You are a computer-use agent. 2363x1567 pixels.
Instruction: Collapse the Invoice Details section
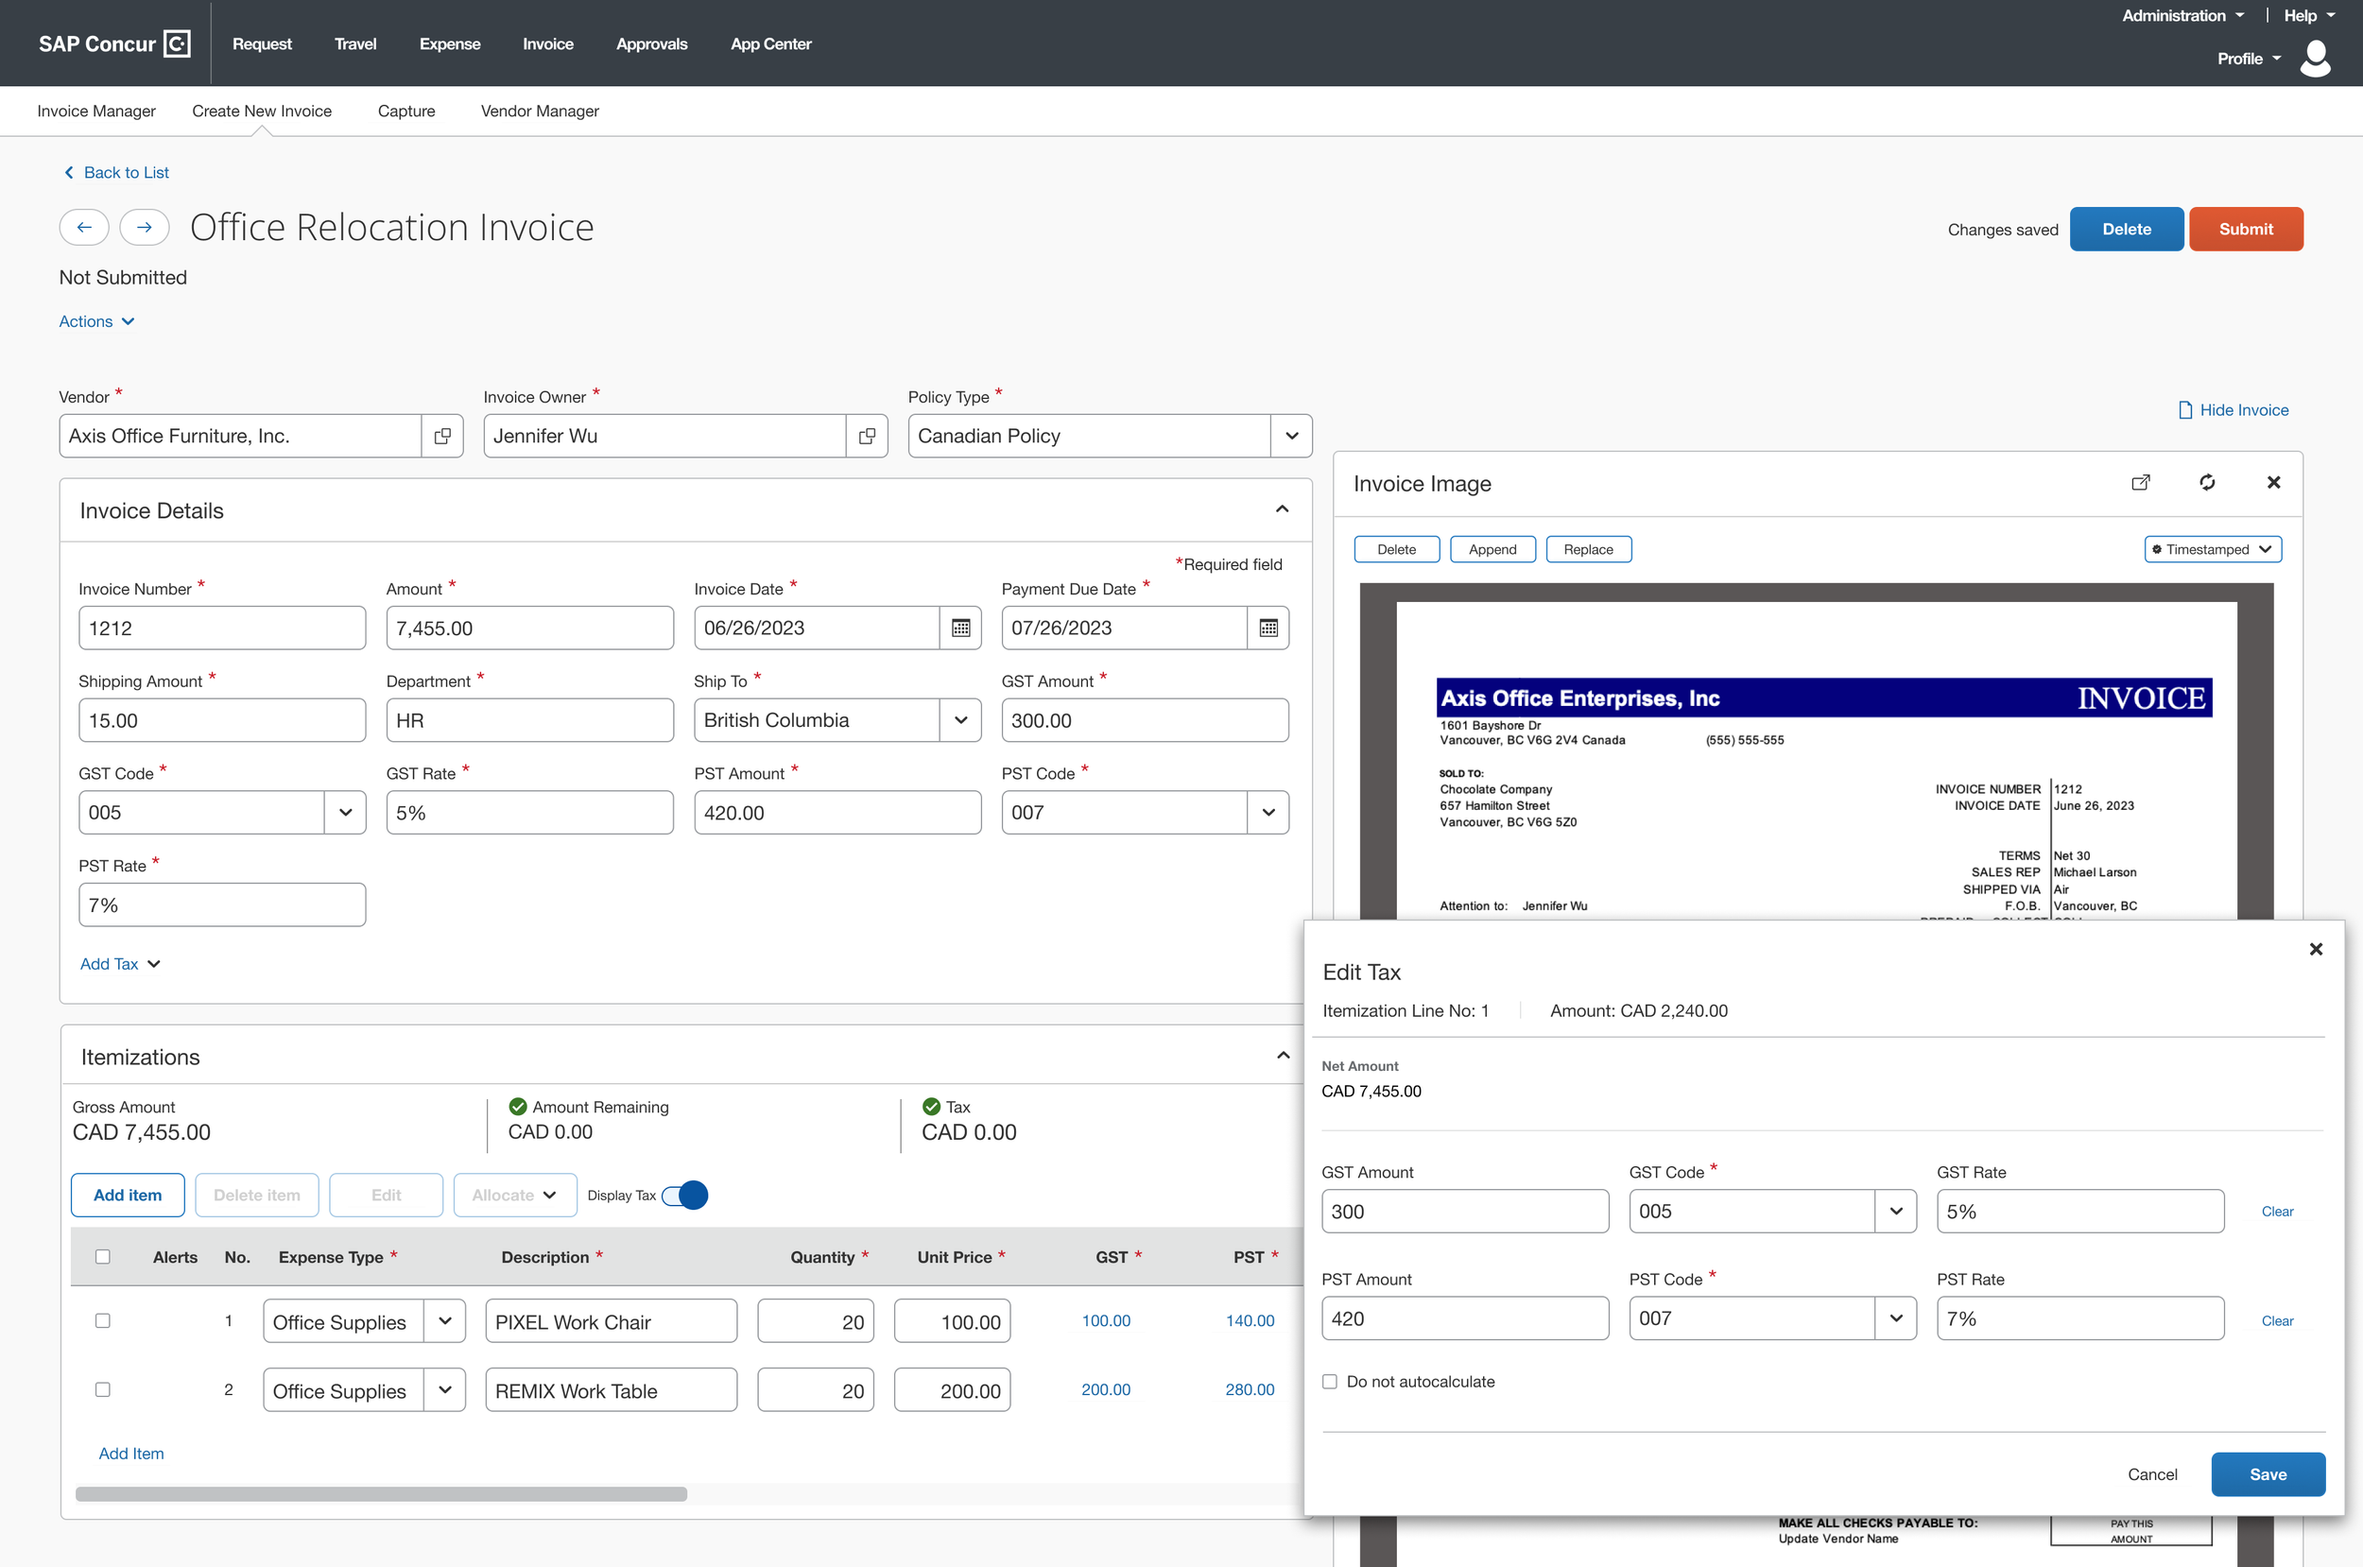click(1282, 509)
